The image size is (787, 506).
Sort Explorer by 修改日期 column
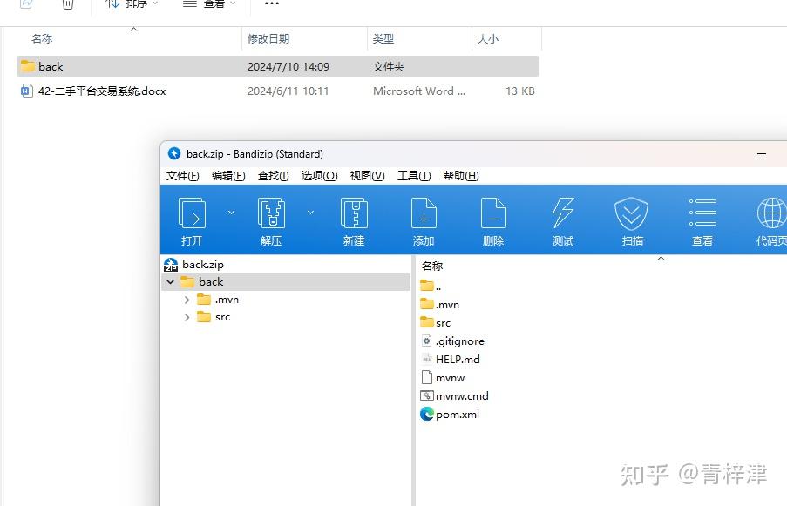268,38
